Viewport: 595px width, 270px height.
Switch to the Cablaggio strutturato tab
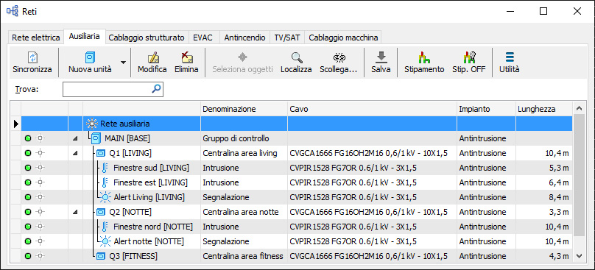pos(147,38)
